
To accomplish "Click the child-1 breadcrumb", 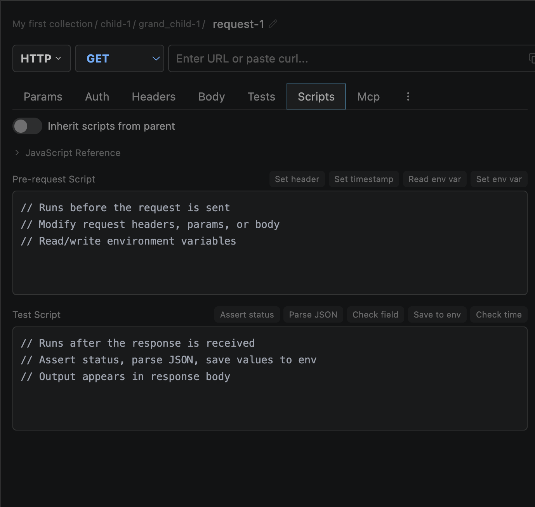I will pos(116,24).
